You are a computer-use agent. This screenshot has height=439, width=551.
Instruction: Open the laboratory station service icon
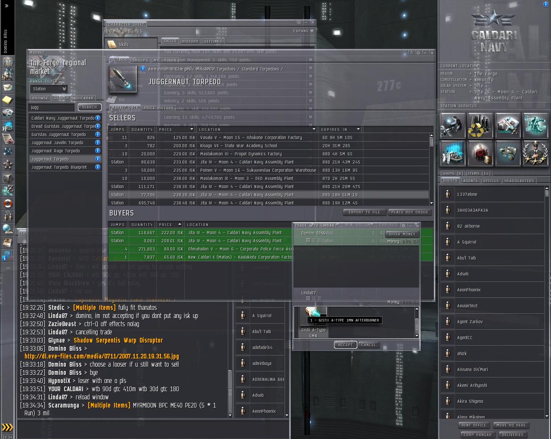(453, 153)
